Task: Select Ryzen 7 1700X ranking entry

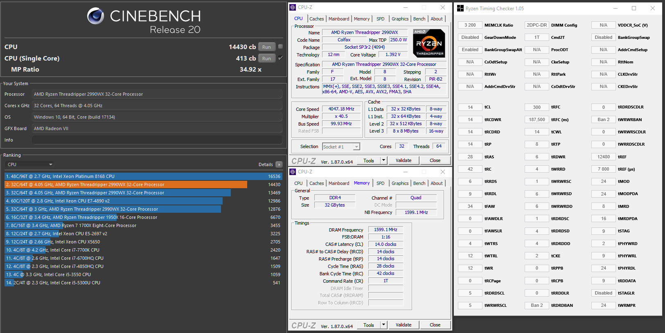Action: click(x=143, y=225)
